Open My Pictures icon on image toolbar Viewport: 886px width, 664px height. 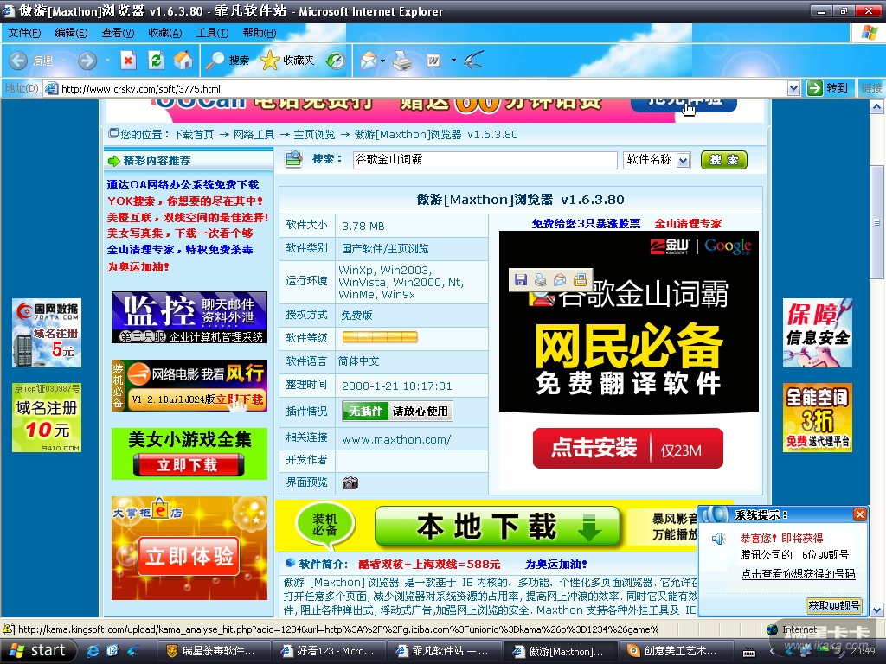(580, 279)
